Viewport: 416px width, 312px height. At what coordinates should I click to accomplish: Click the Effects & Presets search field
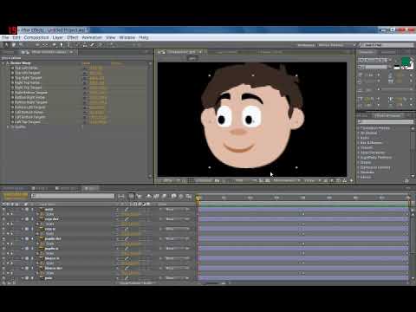(x=386, y=122)
